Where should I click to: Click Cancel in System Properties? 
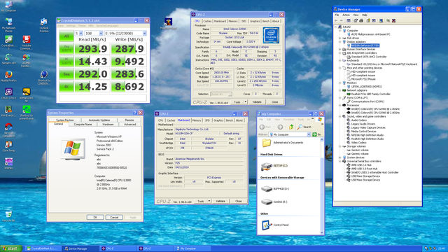coord(114,218)
